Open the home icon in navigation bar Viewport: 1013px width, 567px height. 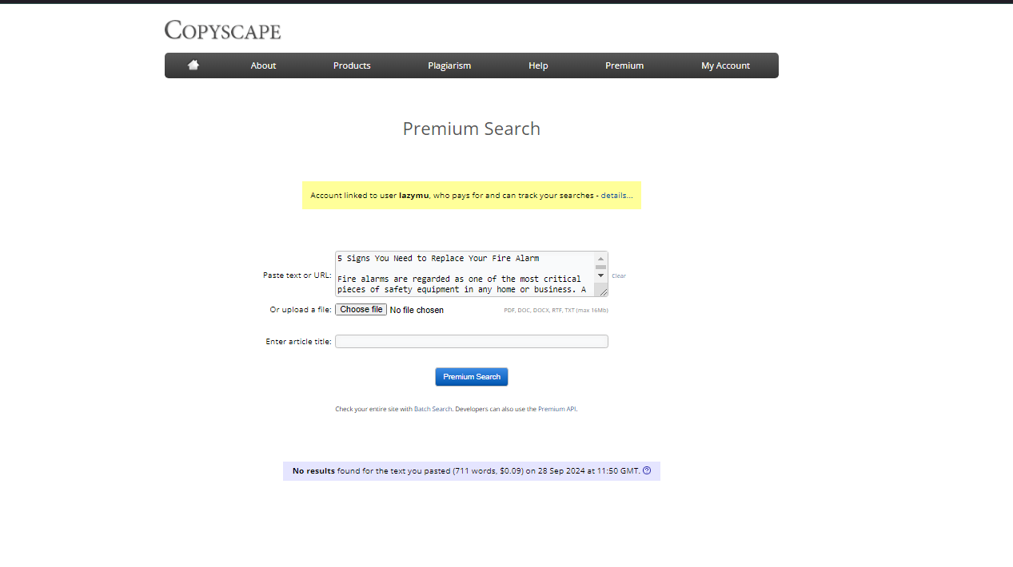pyautogui.click(x=193, y=65)
